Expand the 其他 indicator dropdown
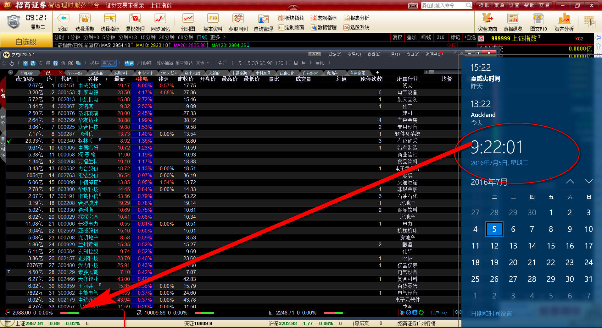The image size is (602, 328). (x=202, y=63)
